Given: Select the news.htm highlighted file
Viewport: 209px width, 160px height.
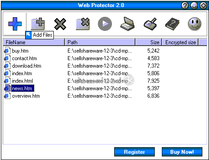Looking at the screenshot, I should (22, 88).
